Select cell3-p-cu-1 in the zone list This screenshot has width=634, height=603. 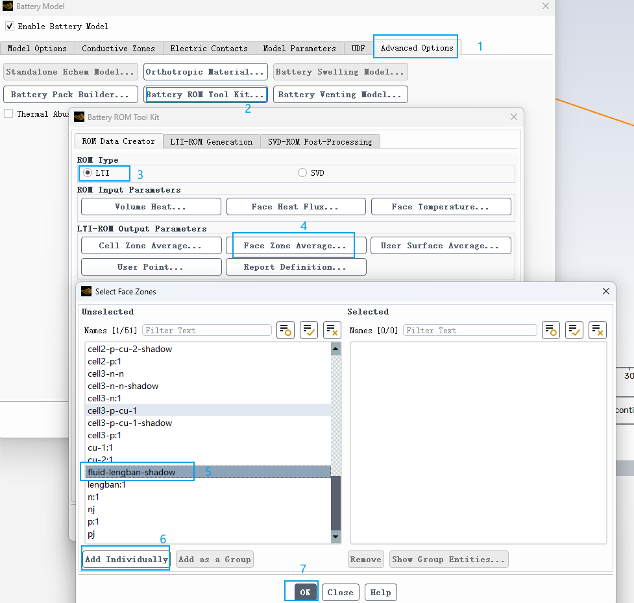[112, 410]
